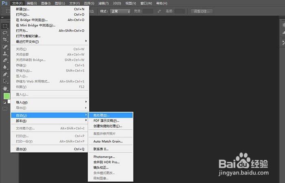Collapse the toolbox with double arrows
Viewport: 285px width, 183px height.
pos(2,17)
